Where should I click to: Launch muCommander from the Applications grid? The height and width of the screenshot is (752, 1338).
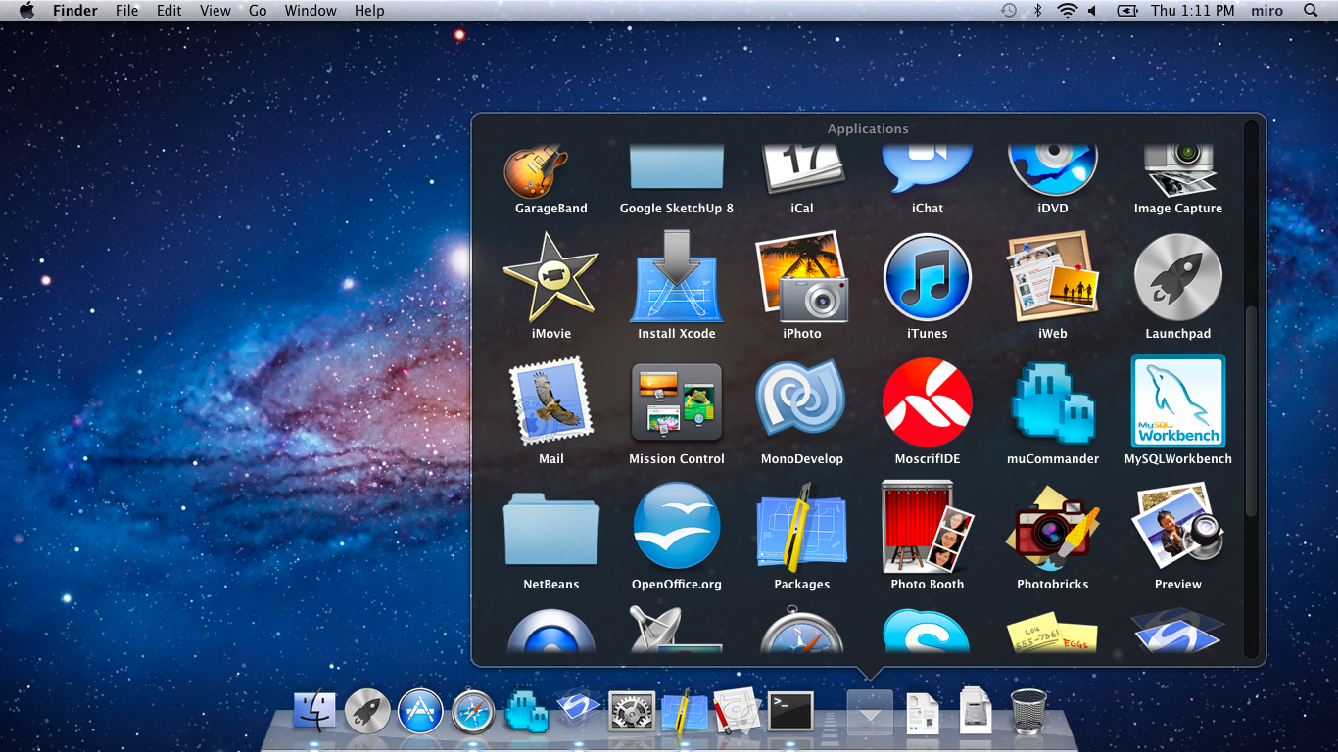click(1053, 402)
